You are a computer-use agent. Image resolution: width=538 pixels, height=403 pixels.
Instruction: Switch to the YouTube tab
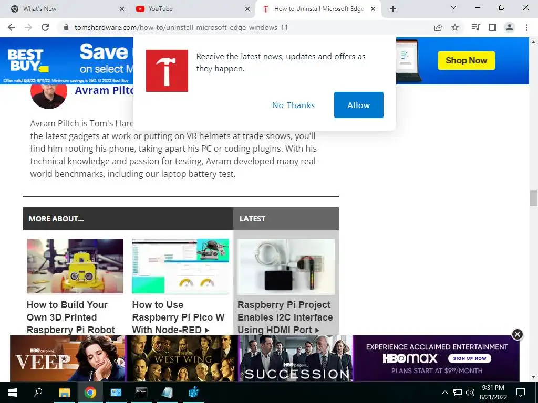coord(192,9)
